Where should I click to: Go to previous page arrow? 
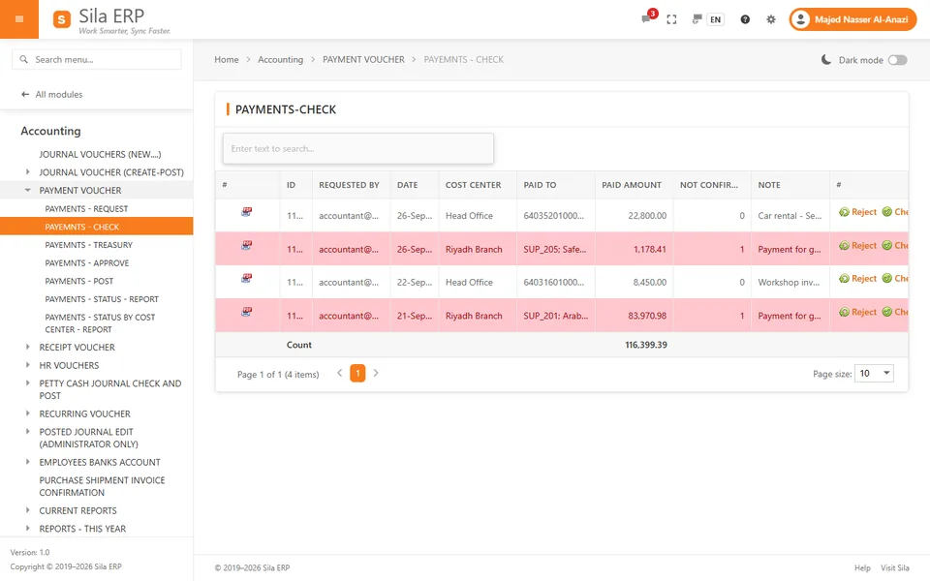(x=339, y=373)
